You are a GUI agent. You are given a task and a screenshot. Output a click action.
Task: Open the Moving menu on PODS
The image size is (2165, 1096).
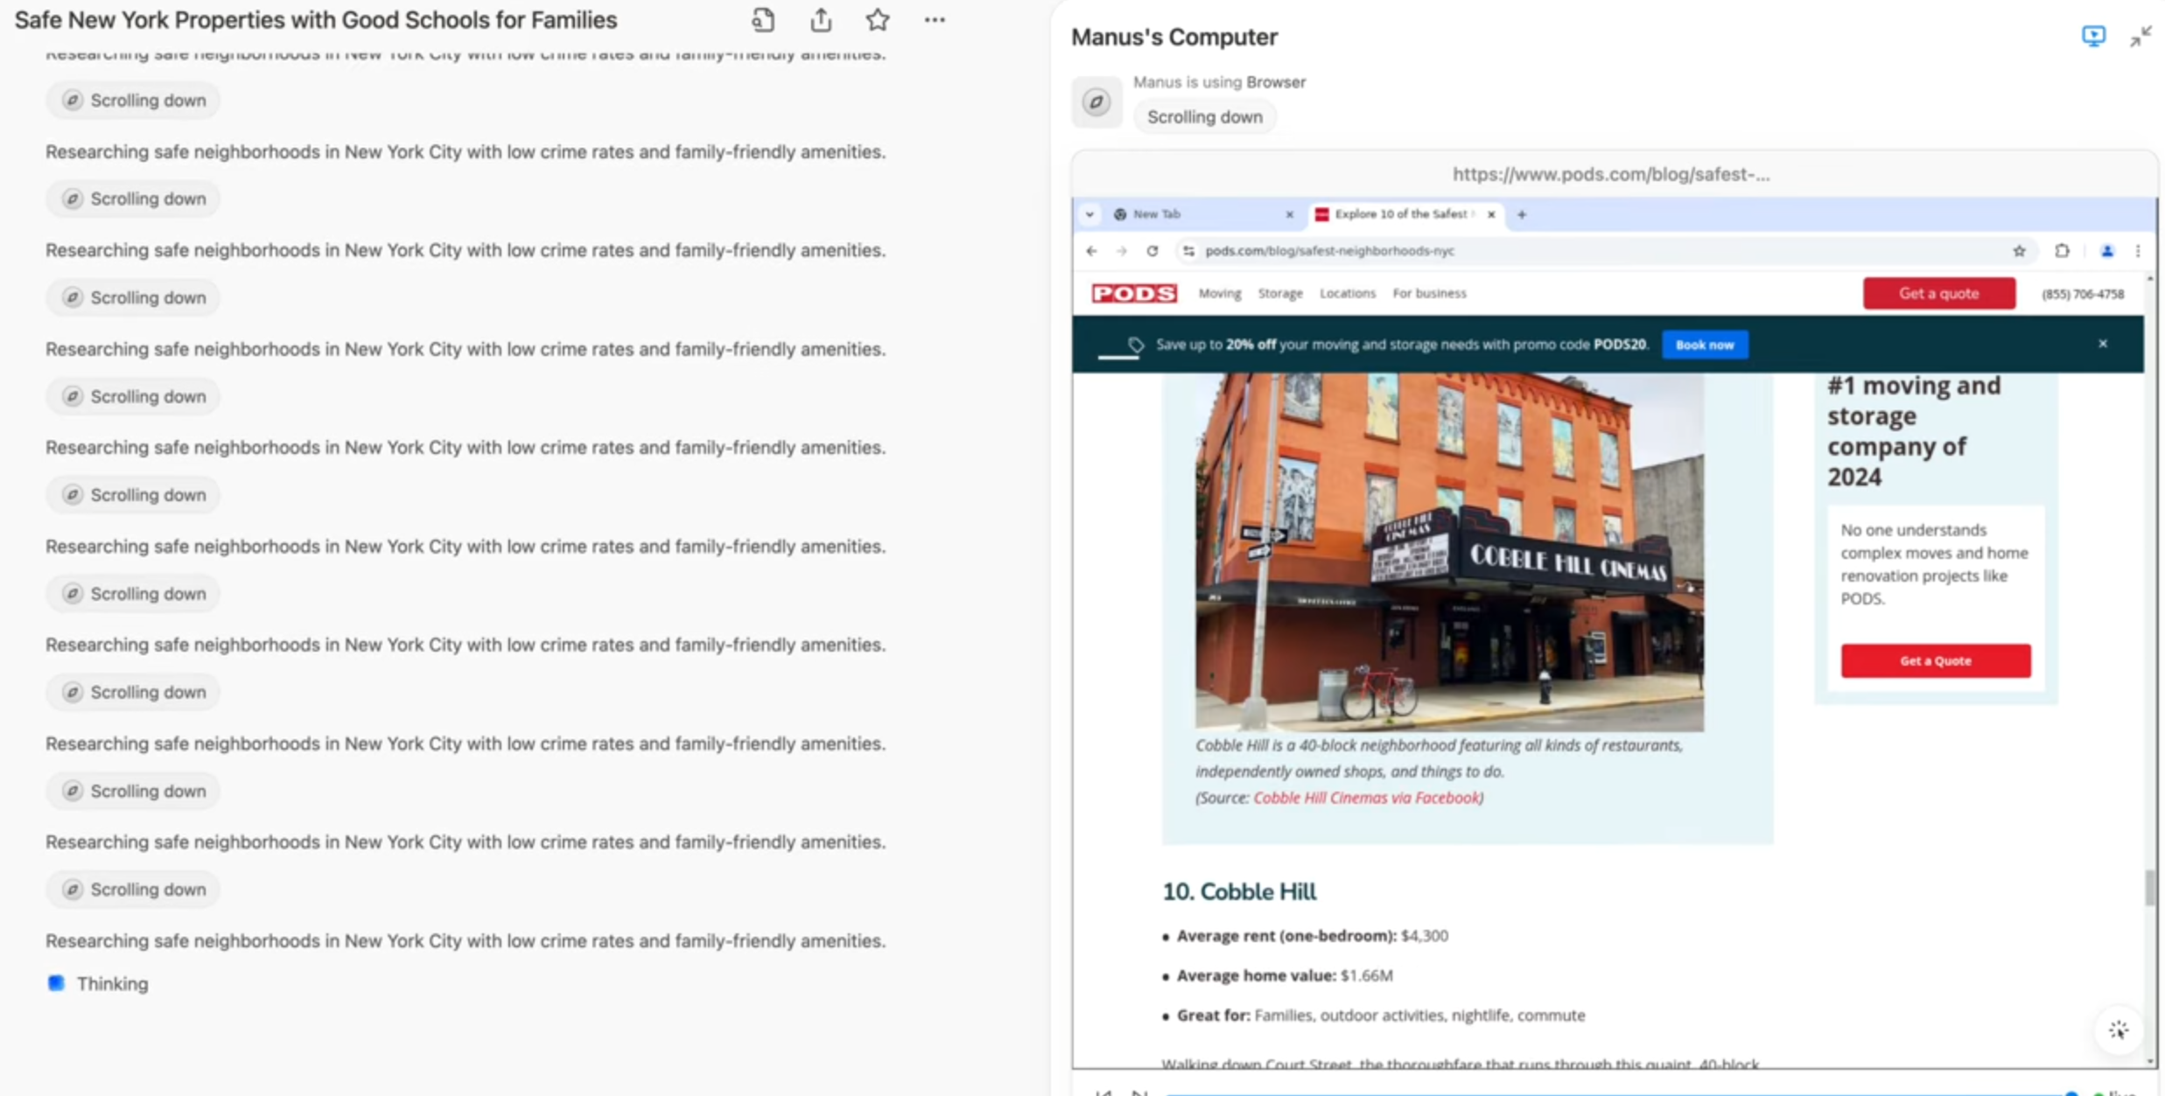[x=1219, y=294]
